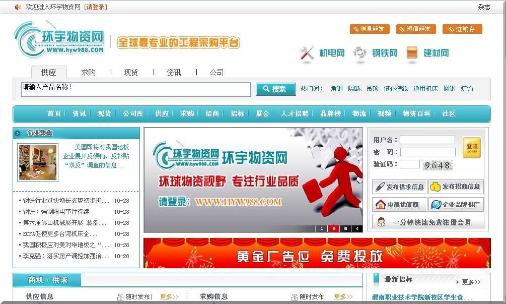Click 企业品牌推广 globe icon button
The image size is (506, 304).
(456, 205)
